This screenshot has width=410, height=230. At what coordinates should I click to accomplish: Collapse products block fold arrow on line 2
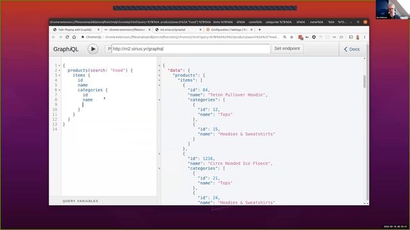tap(60, 71)
